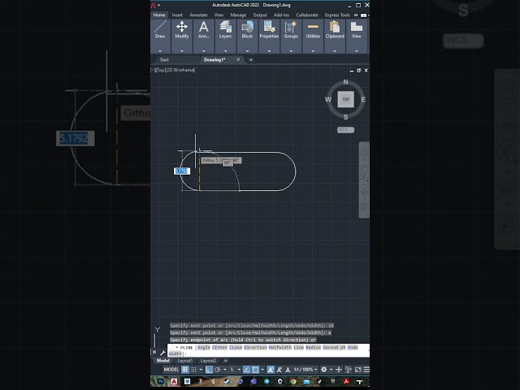
Task: Click the TOP face of ViewCube
Action: pyautogui.click(x=345, y=99)
